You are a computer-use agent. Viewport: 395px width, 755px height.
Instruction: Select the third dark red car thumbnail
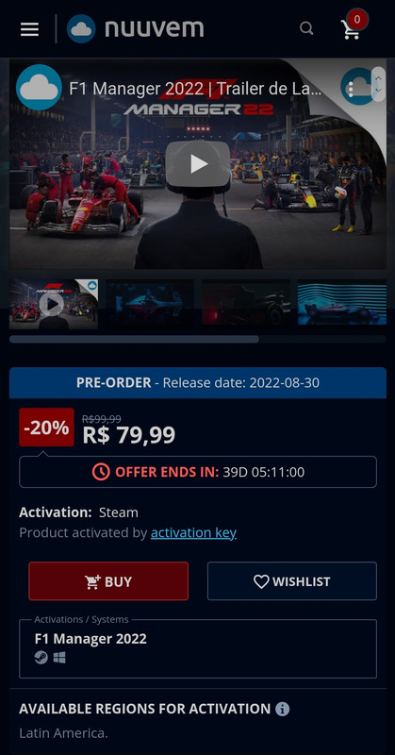(246, 304)
